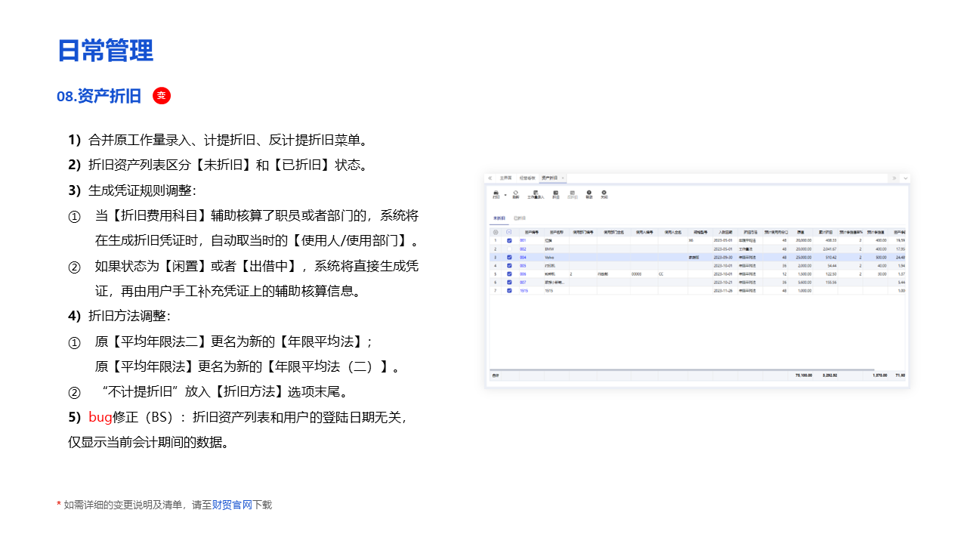Open the 财贸官网 link
The width and height of the screenshot is (967, 544).
tap(232, 505)
